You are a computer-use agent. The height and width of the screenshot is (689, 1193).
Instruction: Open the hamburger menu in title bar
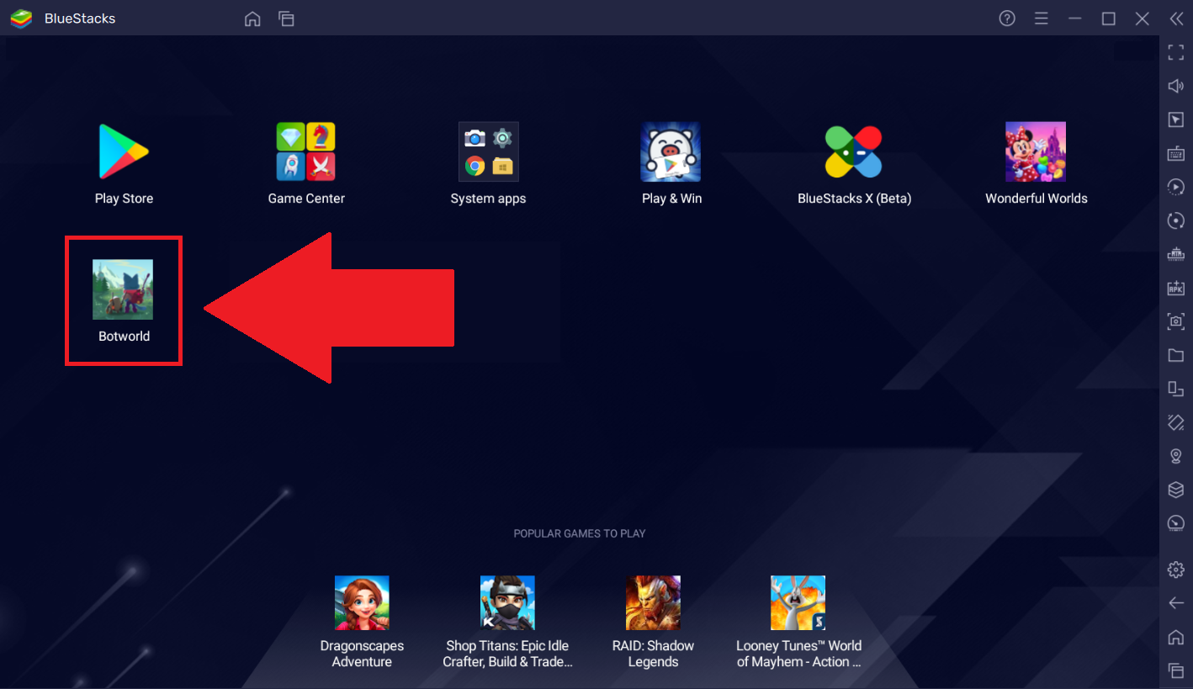point(1041,19)
